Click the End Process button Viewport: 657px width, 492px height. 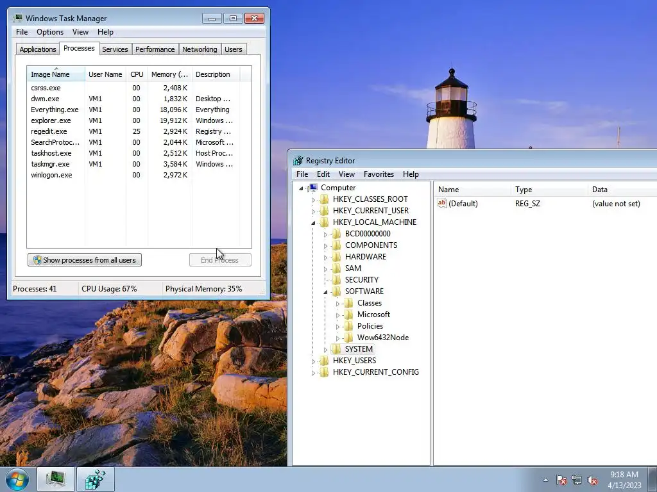pyautogui.click(x=220, y=260)
